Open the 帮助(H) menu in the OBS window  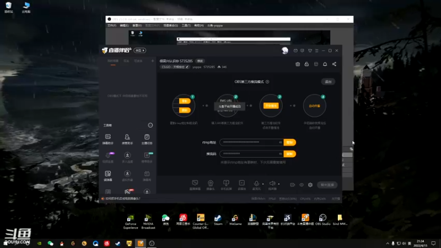click(199, 25)
